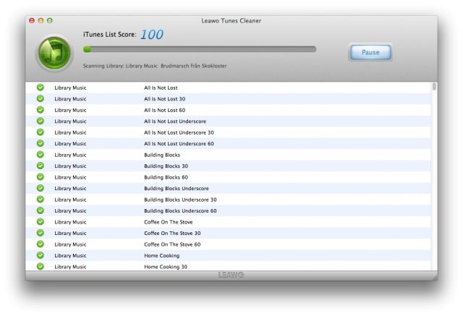463x316 pixels.
Task: Click the green music note logo
Action: coord(54,54)
